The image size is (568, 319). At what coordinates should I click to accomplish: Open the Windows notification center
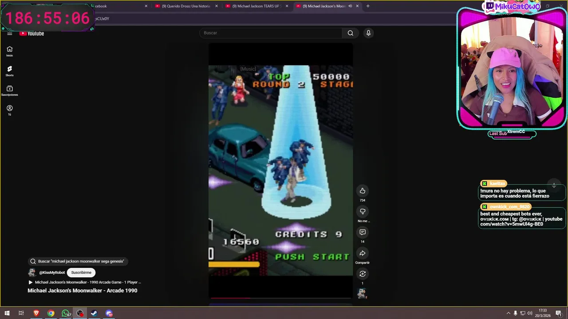tap(559, 313)
